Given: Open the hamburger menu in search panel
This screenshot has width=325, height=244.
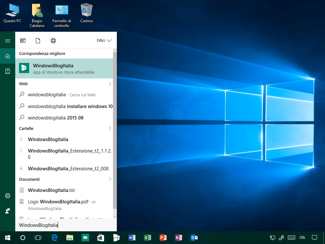Looking at the screenshot, I should [x=8, y=41].
